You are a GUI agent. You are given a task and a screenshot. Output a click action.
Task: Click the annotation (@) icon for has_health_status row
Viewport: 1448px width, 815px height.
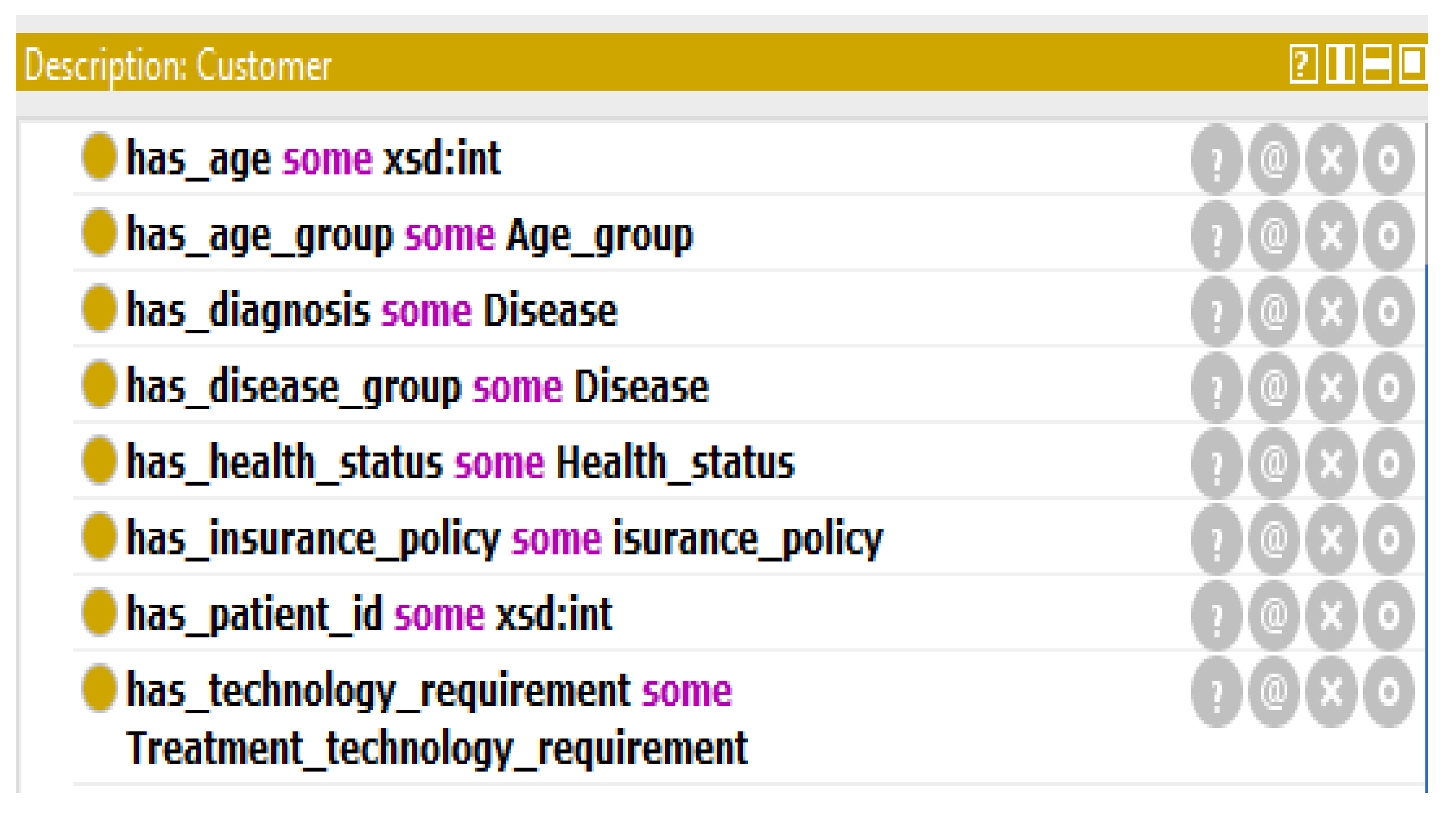[1274, 463]
